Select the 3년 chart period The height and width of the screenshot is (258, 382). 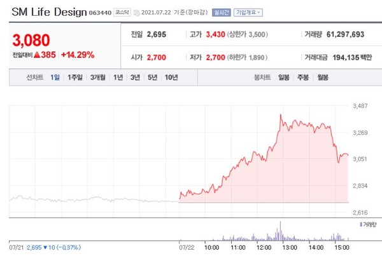pos(135,78)
